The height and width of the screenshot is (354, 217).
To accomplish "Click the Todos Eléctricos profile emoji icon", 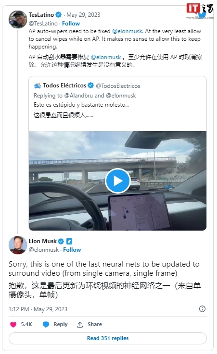I will point(38,85).
